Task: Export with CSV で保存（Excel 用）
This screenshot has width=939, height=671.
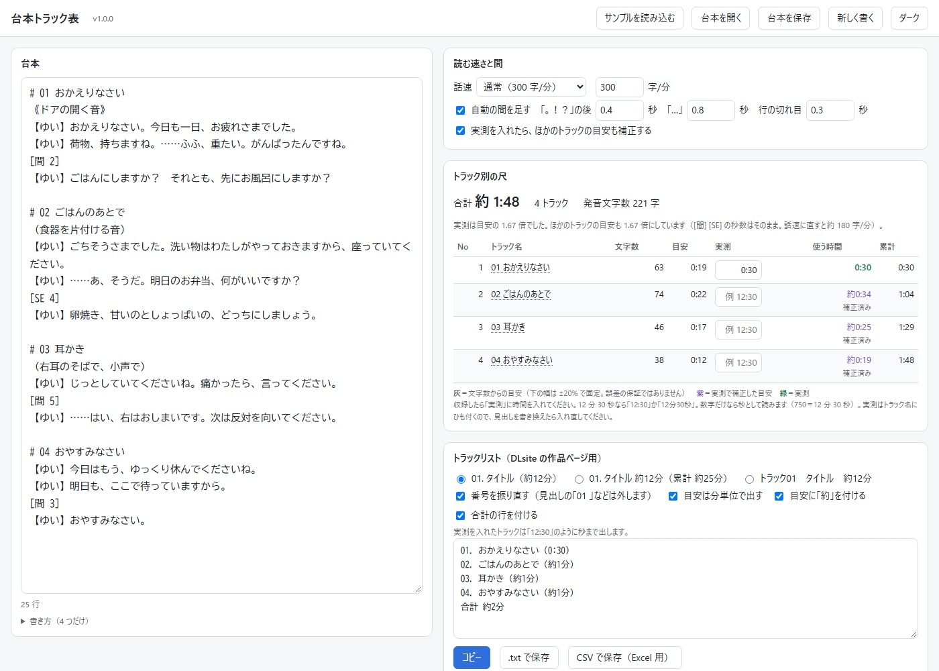Action: [x=624, y=658]
